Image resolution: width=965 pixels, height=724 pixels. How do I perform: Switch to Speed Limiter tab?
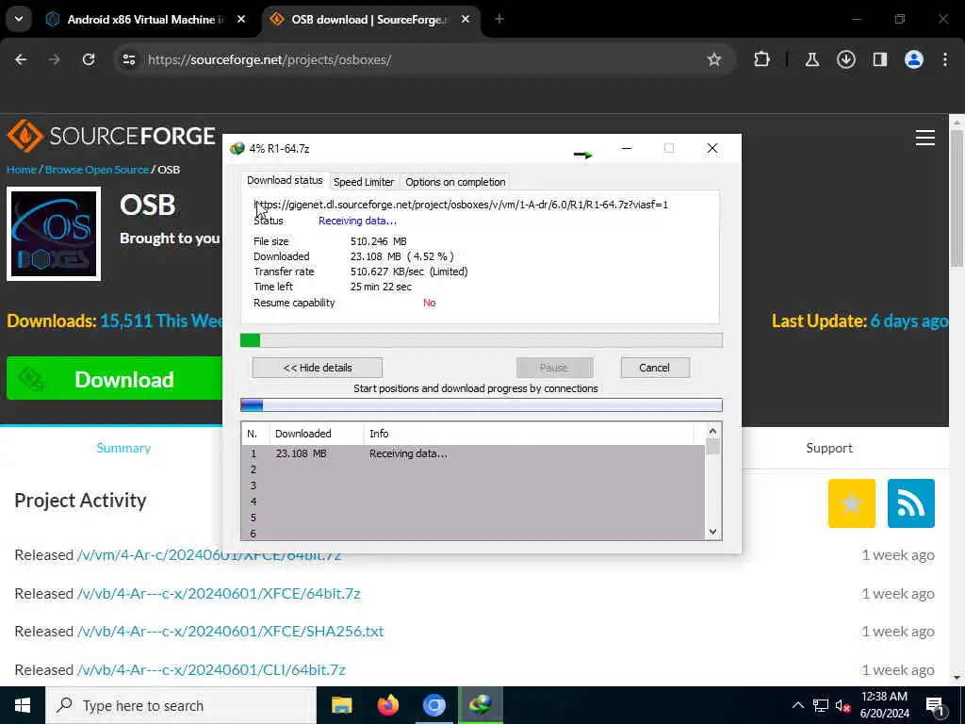(x=364, y=182)
